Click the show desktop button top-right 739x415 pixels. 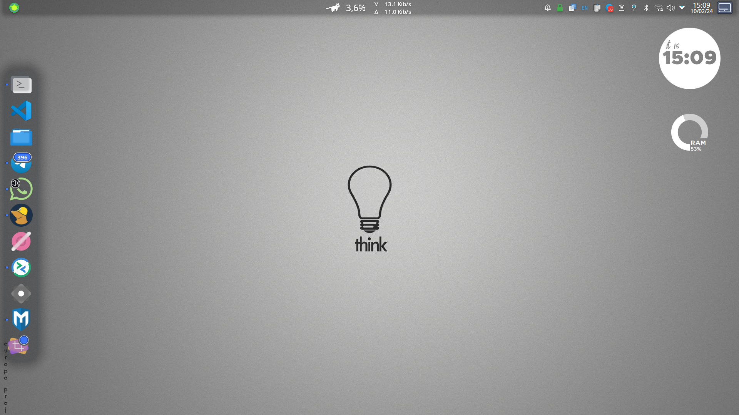tap(724, 8)
